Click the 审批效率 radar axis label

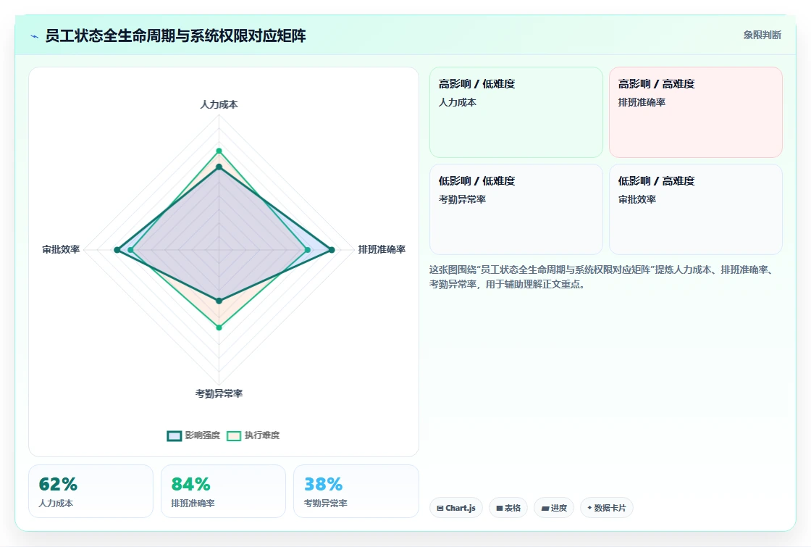61,249
